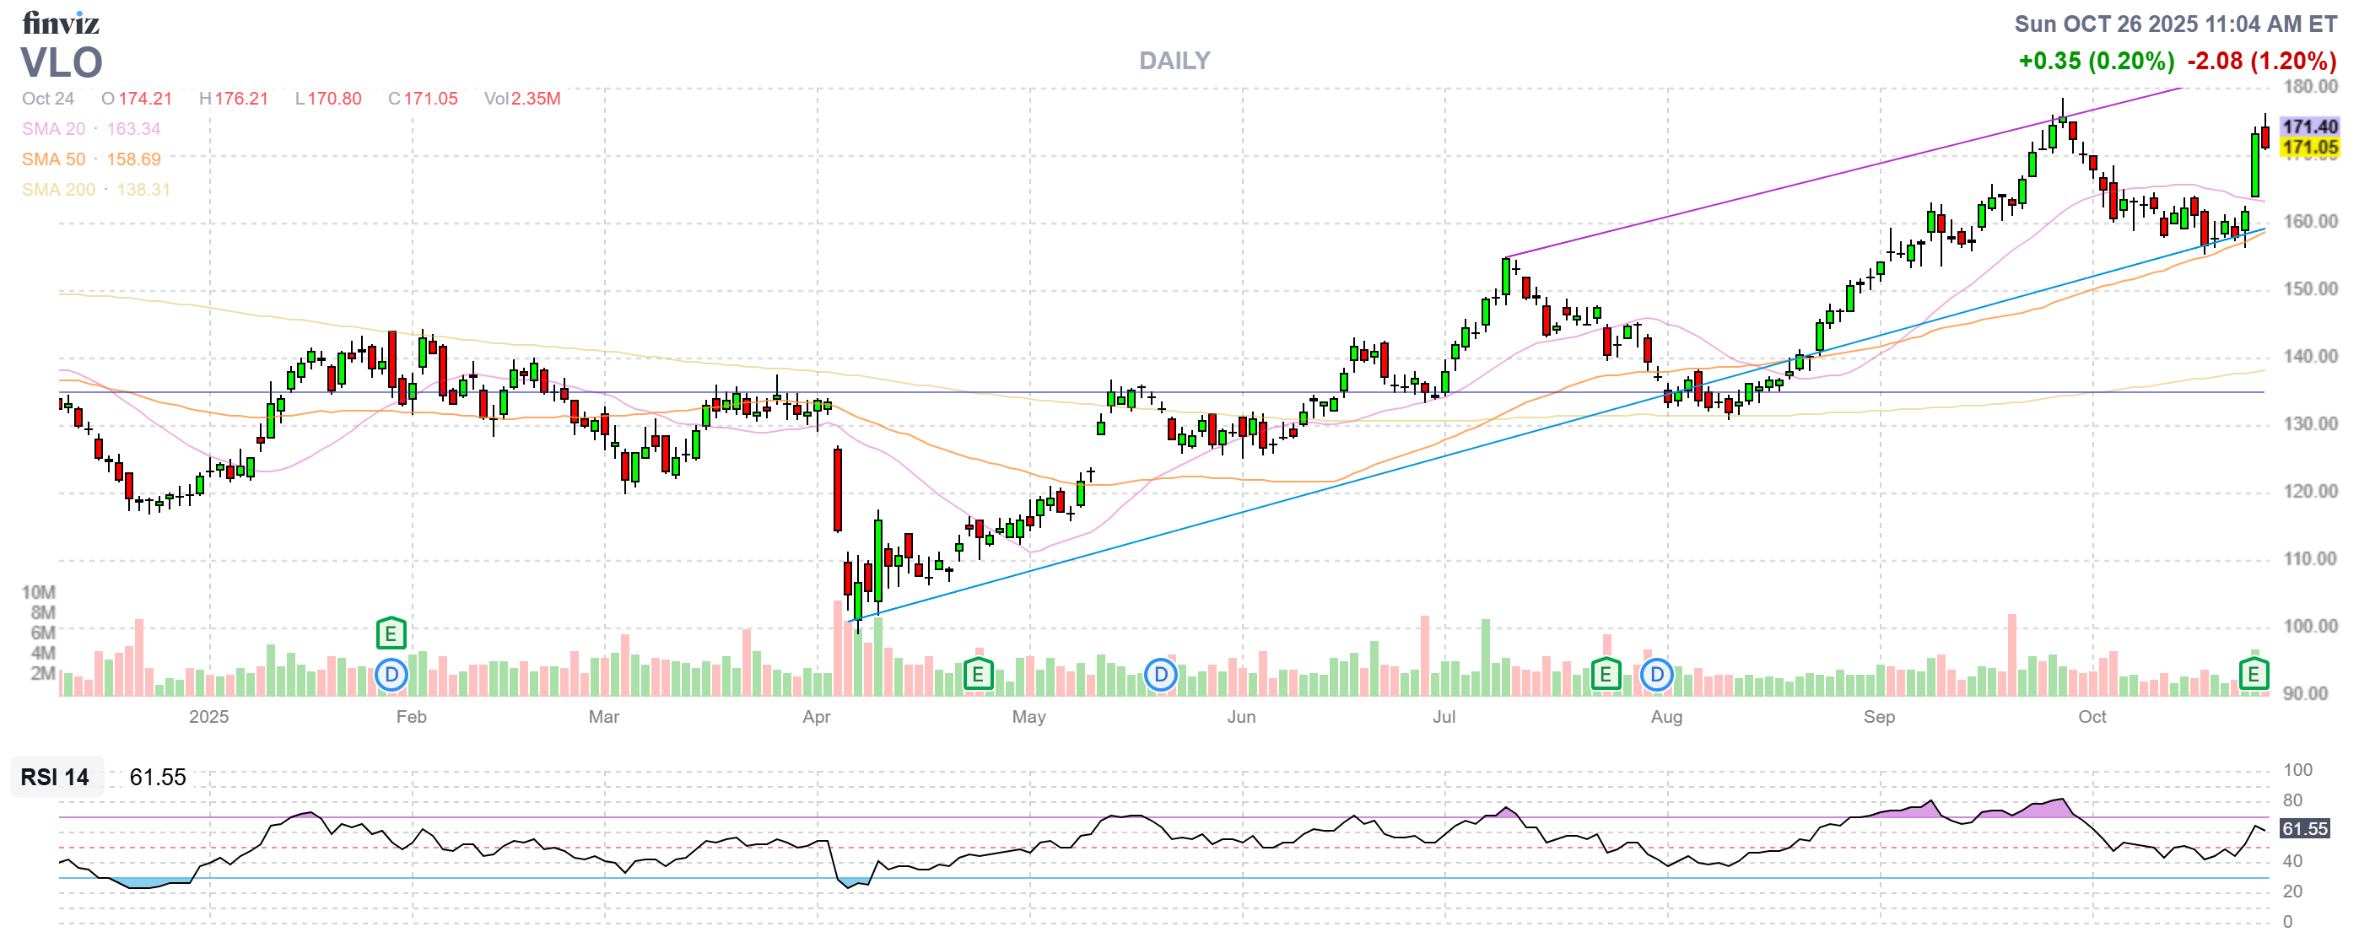This screenshot has width=2359, height=948.
Task: Click the RSI 14 indicator label
Action: [55, 777]
